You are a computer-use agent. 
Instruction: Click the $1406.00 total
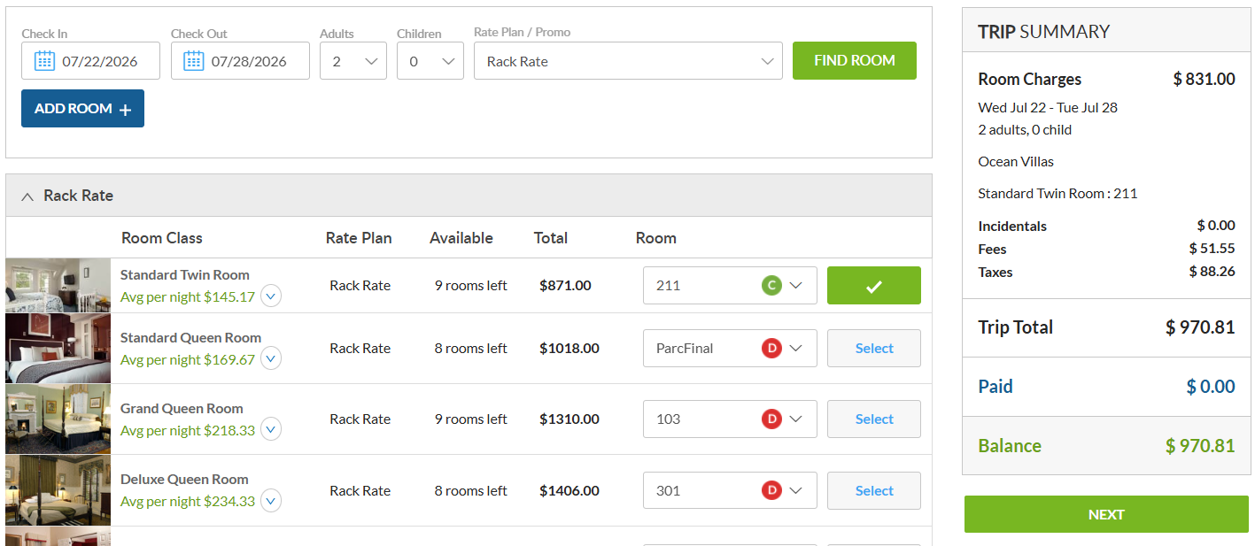tap(569, 490)
